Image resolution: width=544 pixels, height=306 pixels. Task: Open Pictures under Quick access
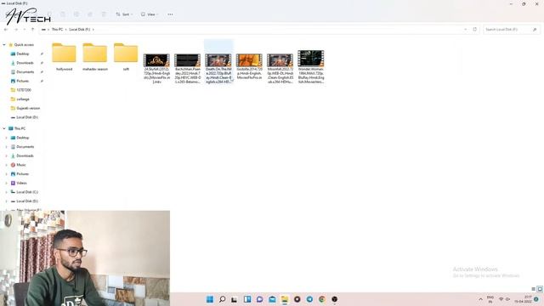pos(23,81)
